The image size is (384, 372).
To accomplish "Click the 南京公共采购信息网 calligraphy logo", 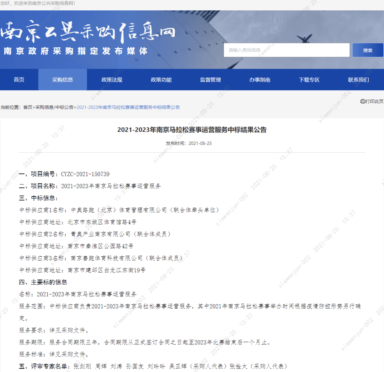I will click(88, 32).
